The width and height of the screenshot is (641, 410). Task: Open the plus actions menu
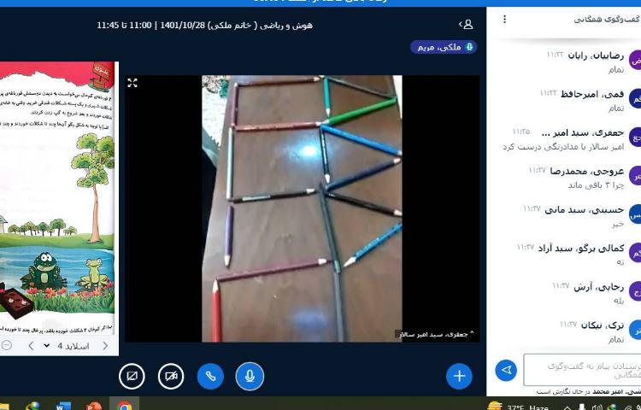coord(460,376)
